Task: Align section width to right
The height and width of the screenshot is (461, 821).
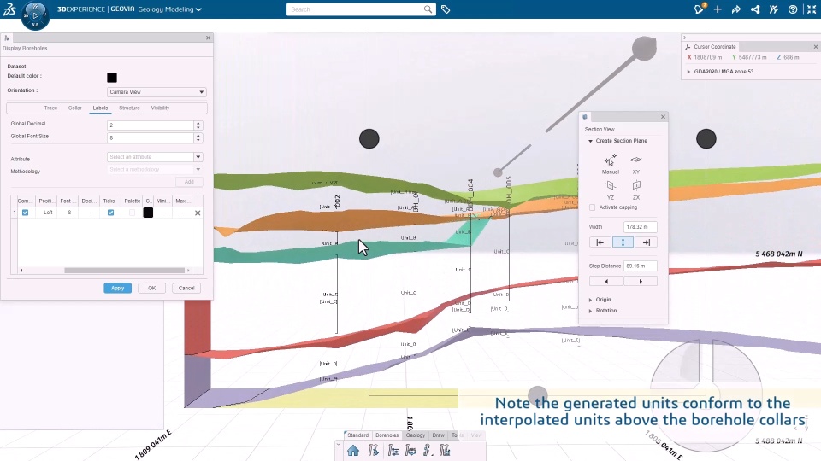Action: point(647,242)
